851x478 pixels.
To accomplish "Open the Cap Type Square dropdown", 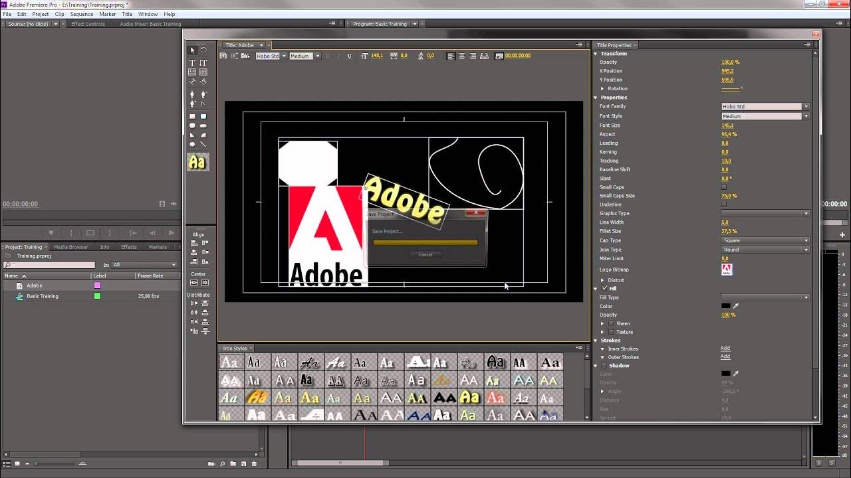I will [x=765, y=240].
